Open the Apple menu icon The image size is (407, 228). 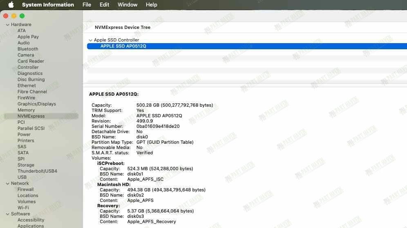point(11,5)
